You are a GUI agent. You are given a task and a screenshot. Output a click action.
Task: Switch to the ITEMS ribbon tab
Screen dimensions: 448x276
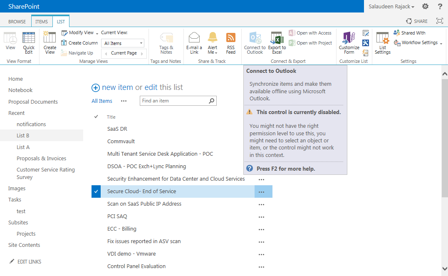(x=42, y=22)
